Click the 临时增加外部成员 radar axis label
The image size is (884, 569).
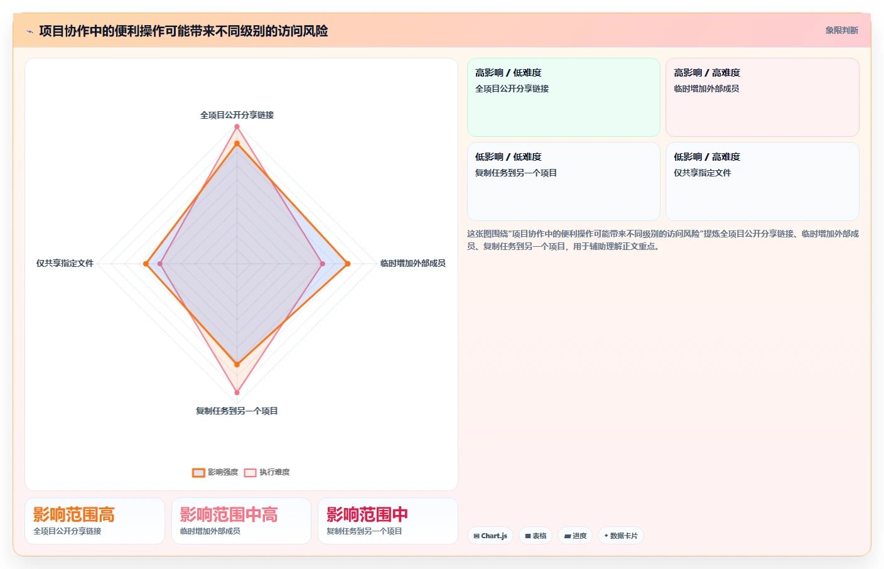coord(412,263)
